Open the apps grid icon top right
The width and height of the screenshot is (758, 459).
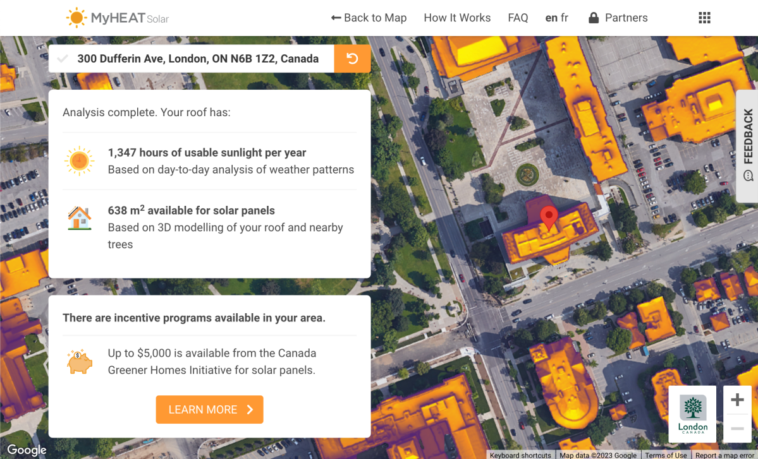coord(704,17)
